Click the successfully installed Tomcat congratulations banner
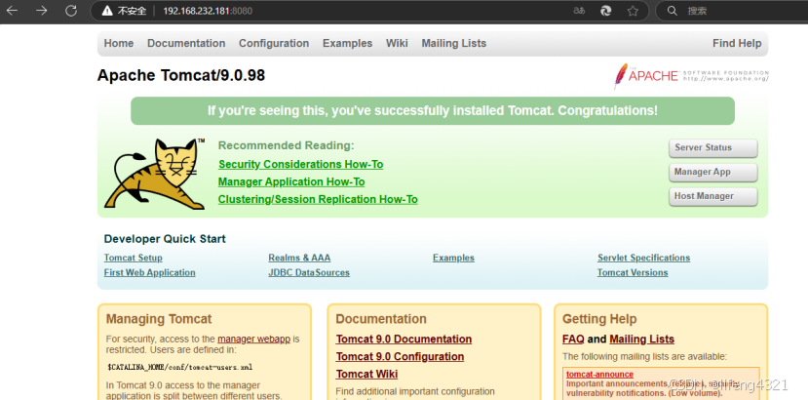 [x=433, y=110]
